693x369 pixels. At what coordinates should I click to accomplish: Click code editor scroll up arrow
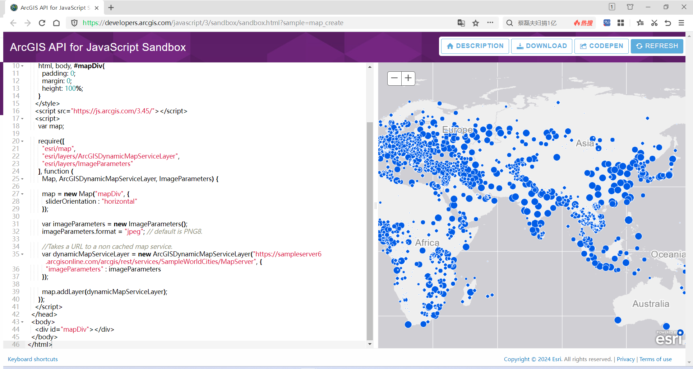pos(370,67)
